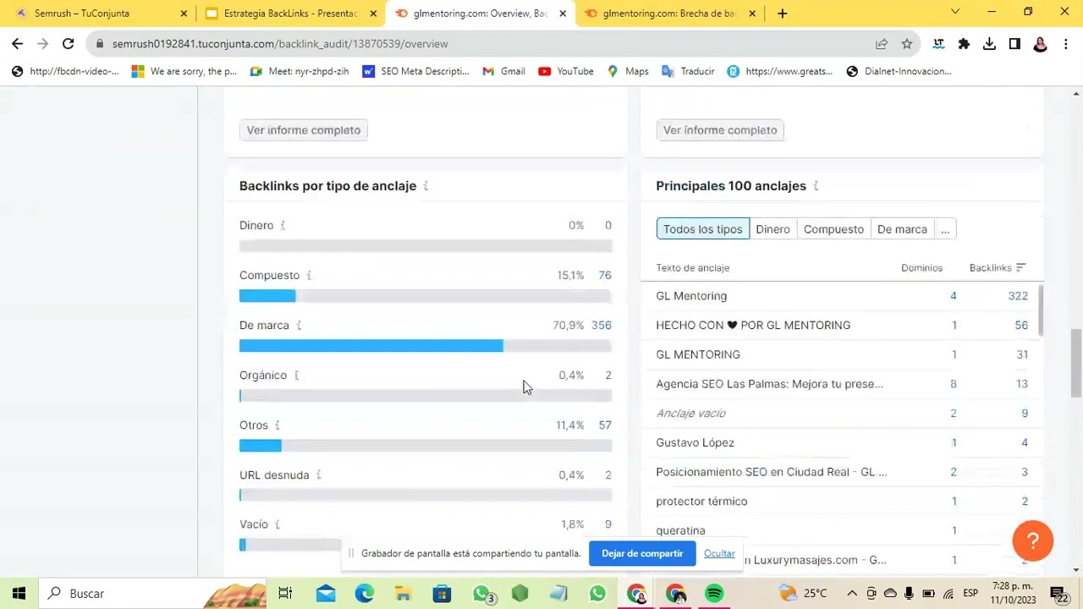Open the Chrome profile avatar
Screen dimensions: 1083x609
coord(1040,44)
